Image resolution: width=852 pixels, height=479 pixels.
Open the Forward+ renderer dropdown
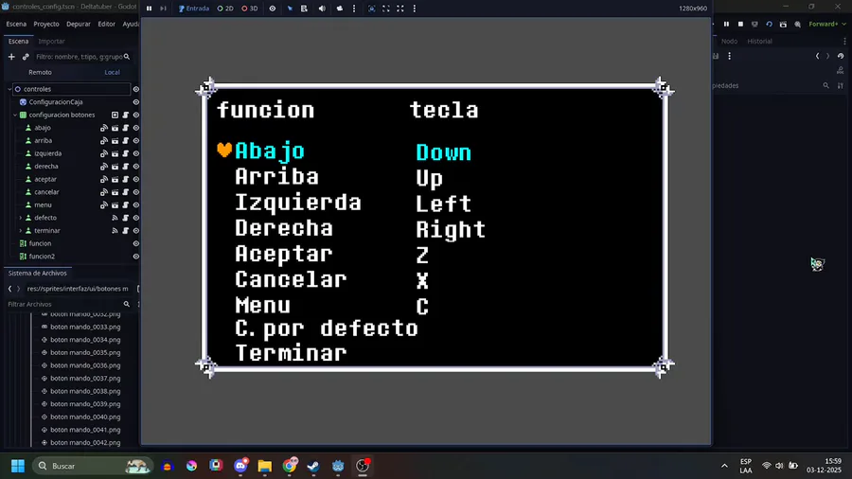tap(827, 25)
